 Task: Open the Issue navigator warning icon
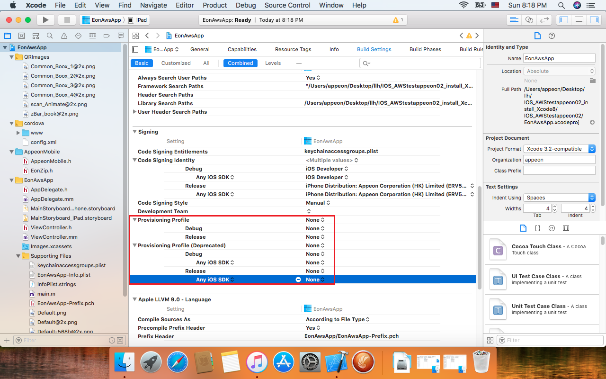(x=64, y=36)
